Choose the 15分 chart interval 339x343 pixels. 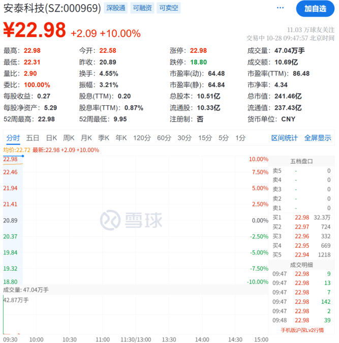[205, 138]
